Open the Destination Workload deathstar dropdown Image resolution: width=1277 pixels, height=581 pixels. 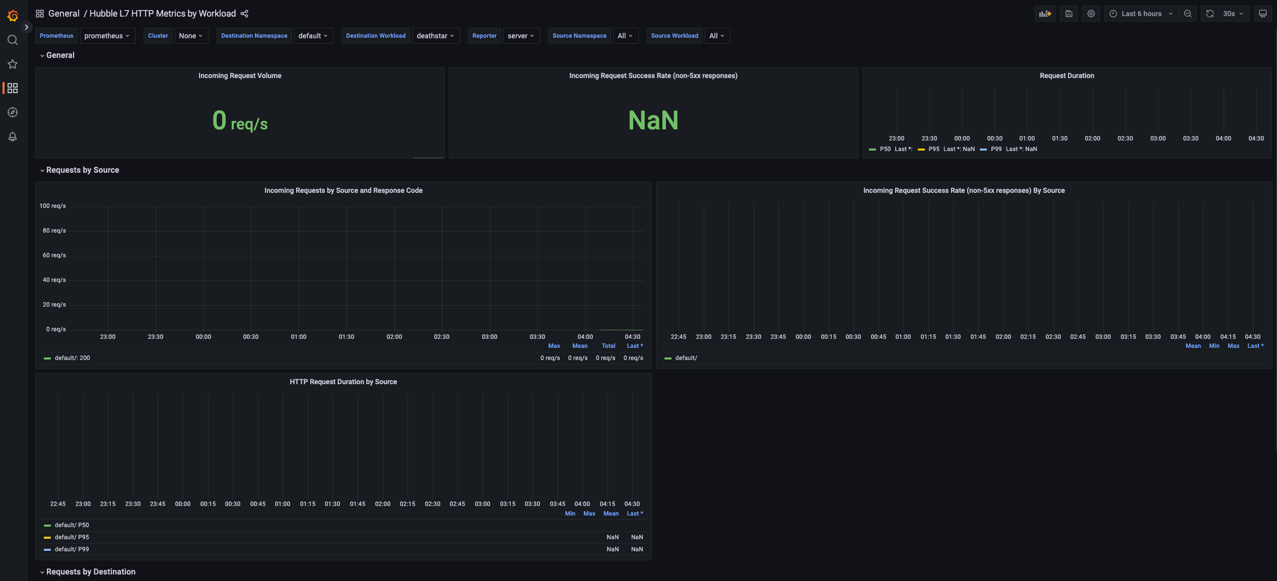[x=435, y=36]
